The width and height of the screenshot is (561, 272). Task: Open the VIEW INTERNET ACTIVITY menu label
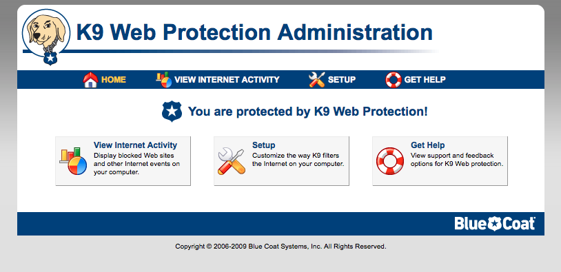227,80
